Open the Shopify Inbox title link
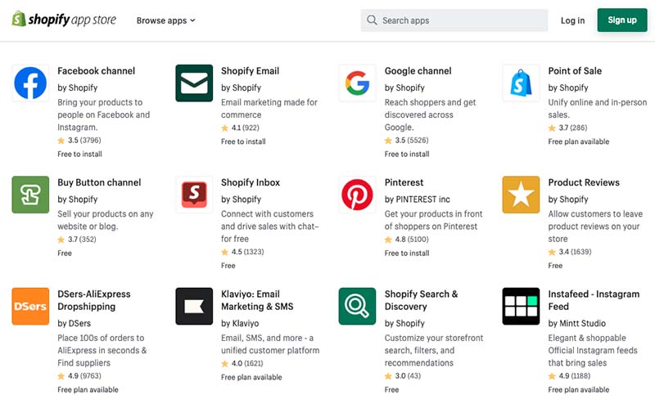This screenshot has height=404, width=655. pos(251,182)
